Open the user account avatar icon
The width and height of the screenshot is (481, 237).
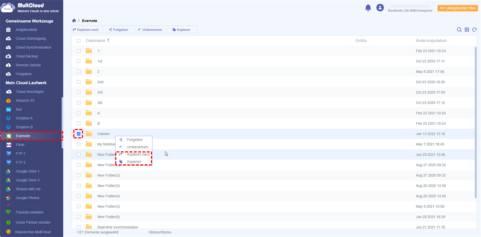(380, 8)
